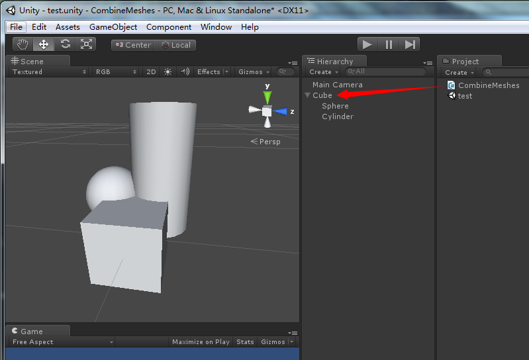Click the blue Z axis of scene gizmo
Image resolution: width=529 pixels, height=360 pixels.
pyautogui.click(x=280, y=111)
